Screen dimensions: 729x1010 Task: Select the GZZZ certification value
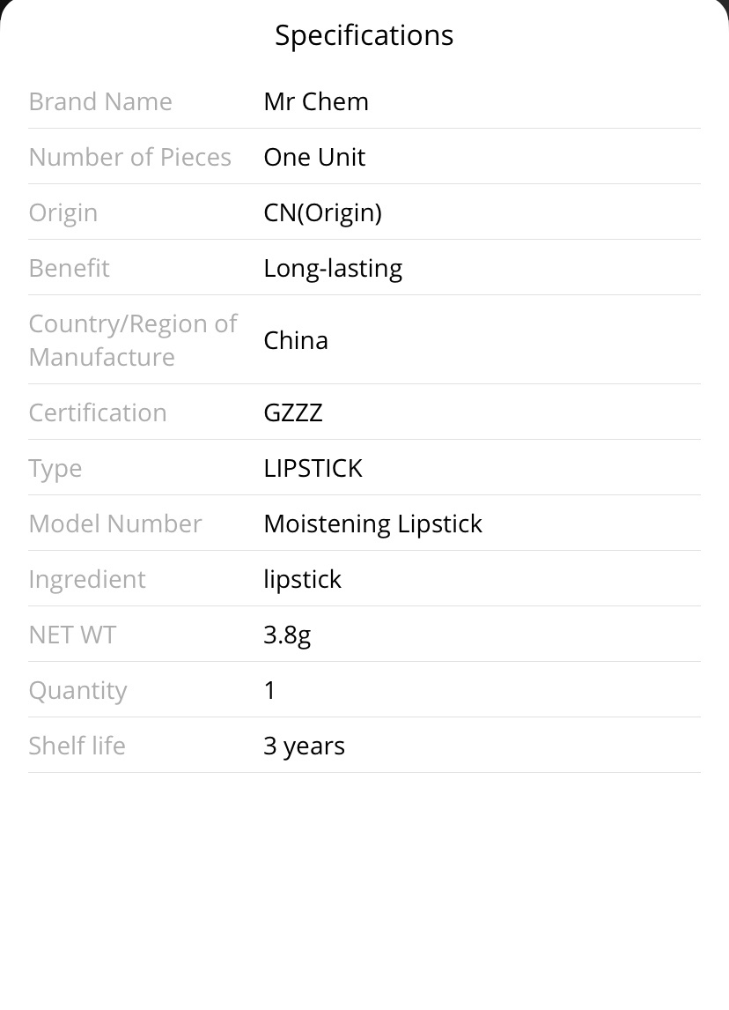coord(293,412)
